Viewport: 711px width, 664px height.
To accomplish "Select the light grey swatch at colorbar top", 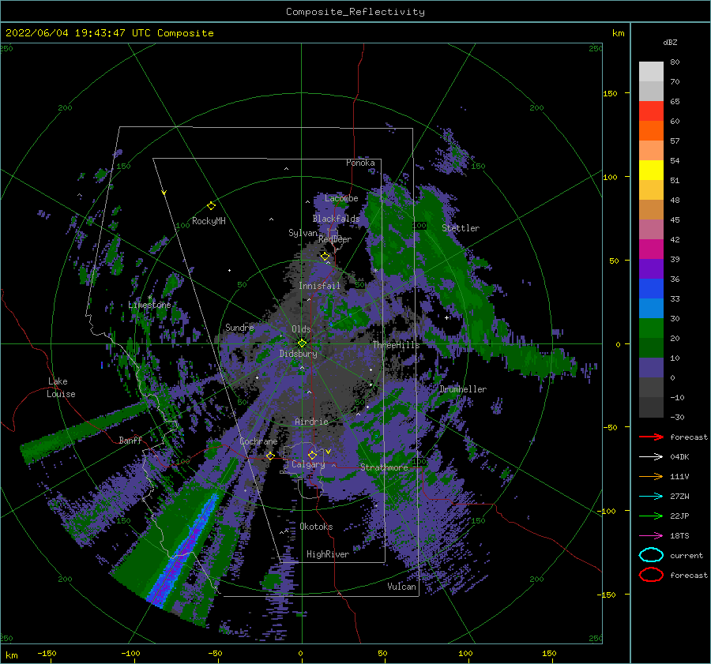I will click(x=651, y=71).
